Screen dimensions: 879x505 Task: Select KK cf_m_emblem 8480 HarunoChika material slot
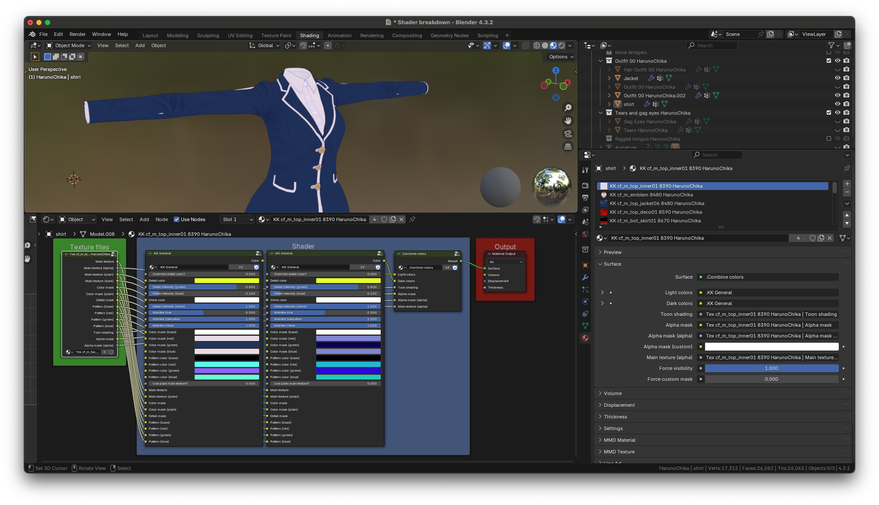coord(651,195)
